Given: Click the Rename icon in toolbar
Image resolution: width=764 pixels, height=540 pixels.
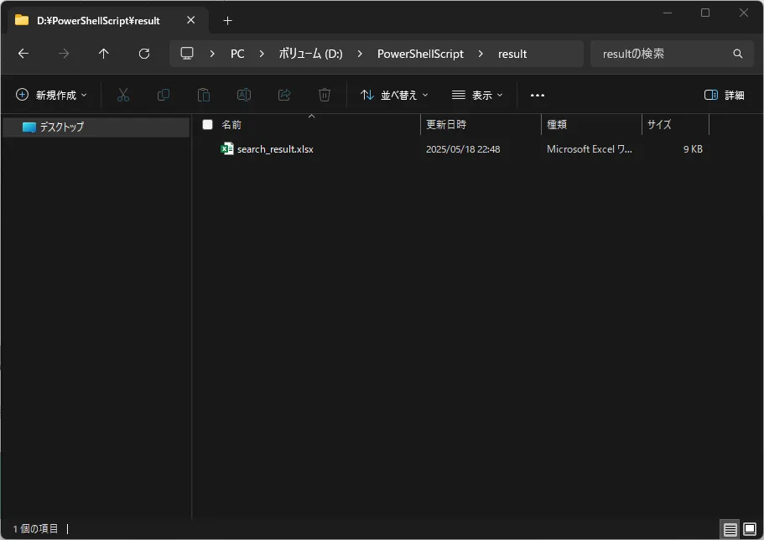Looking at the screenshot, I should pyautogui.click(x=244, y=95).
